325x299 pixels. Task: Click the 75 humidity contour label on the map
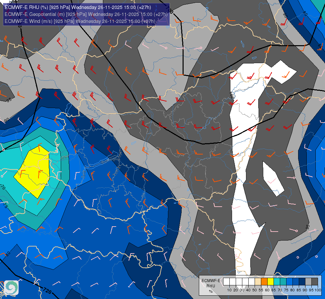[x=5, y=205]
